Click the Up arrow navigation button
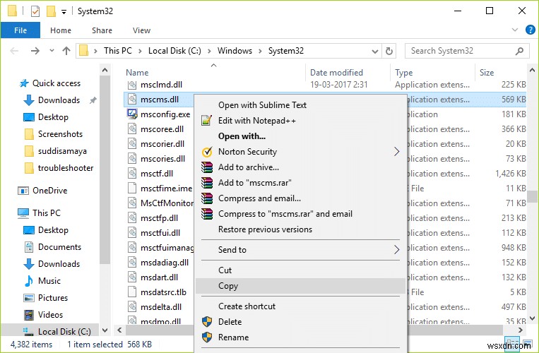This screenshot has height=353, width=539. point(66,51)
